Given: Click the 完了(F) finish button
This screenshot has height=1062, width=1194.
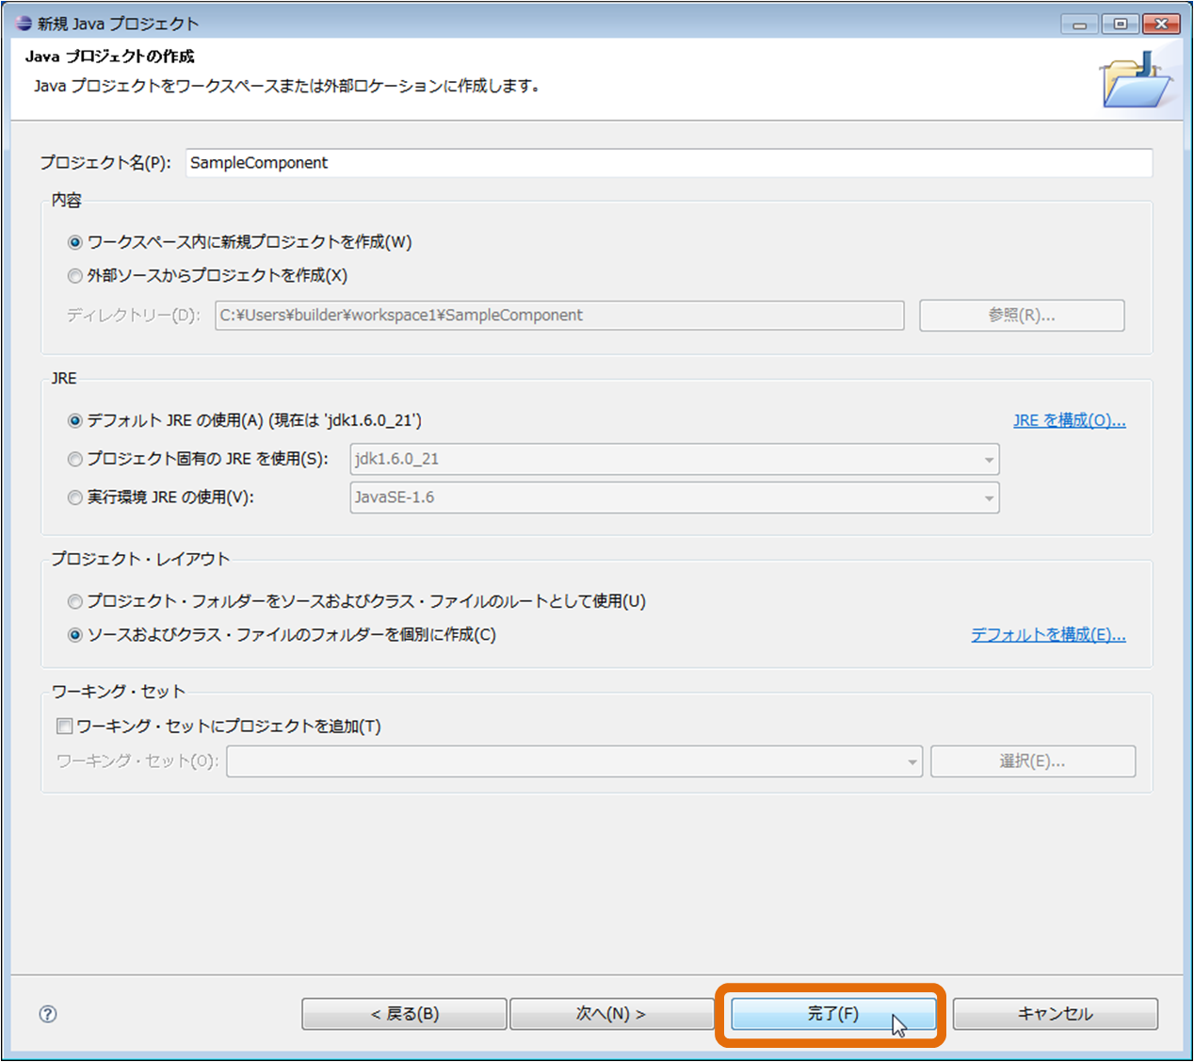Looking at the screenshot, I should click(833, 1014).
